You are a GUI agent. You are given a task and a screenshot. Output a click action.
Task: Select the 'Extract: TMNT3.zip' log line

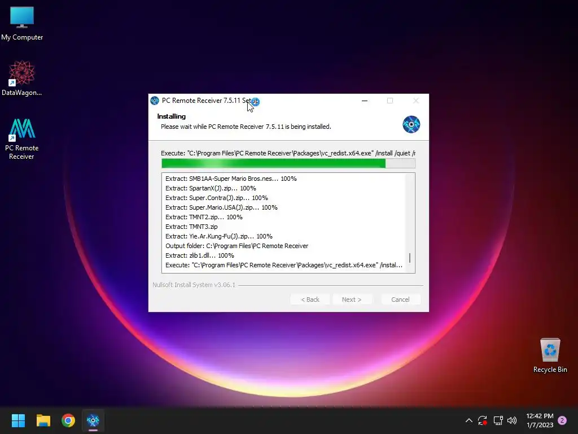point(192,227)
